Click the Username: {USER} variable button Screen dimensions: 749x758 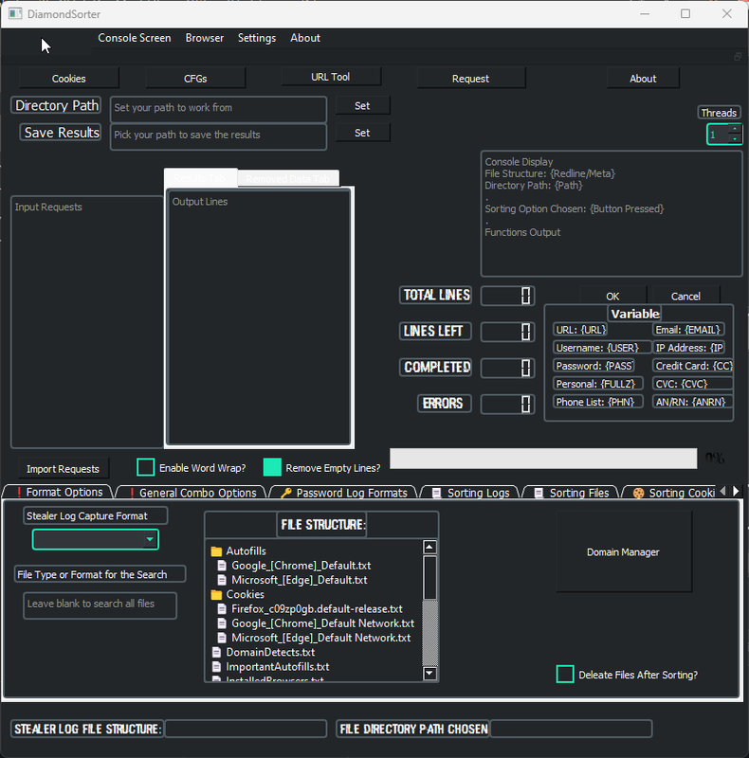601,348
